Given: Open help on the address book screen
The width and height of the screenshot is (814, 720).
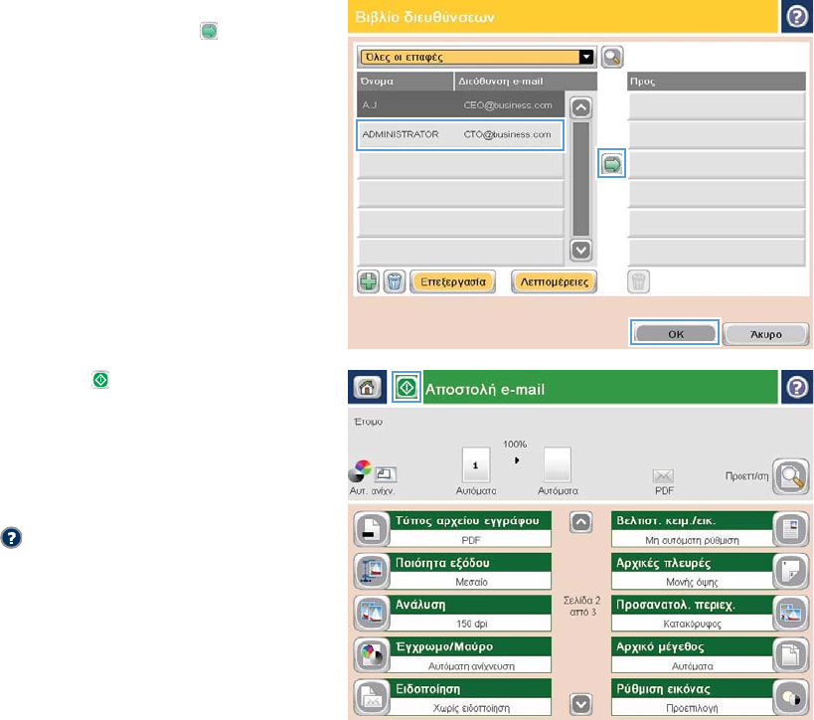Looking at the screenshot, I should pyautogui.click(x=797, y=17).
